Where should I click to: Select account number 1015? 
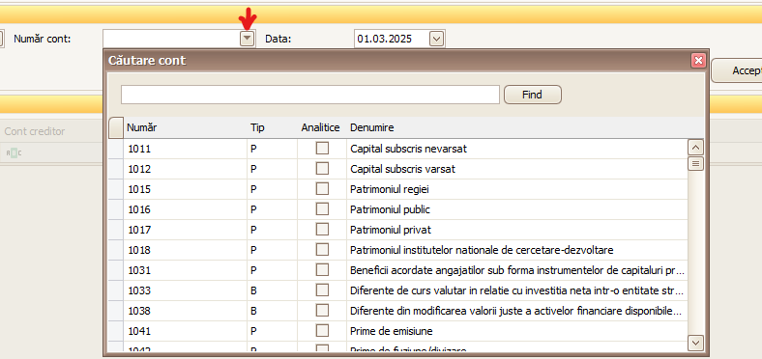coord(185,190)
